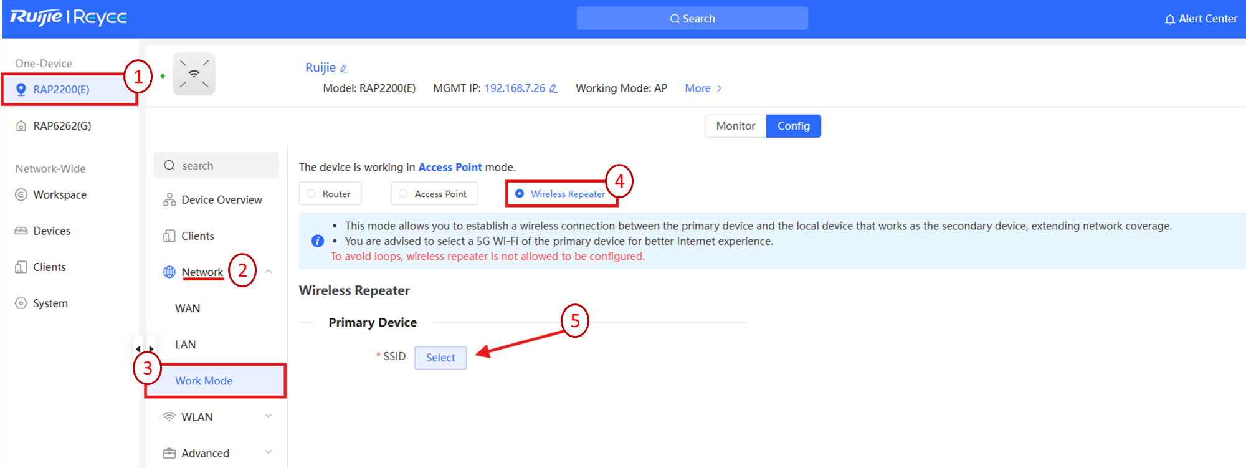Collapse the Network menu section
Viewport: 1246px width, 468px height.
point(269,272)
